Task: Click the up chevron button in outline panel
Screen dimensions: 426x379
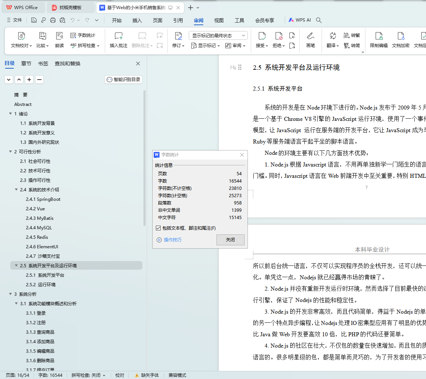Action: coord(19,80)
